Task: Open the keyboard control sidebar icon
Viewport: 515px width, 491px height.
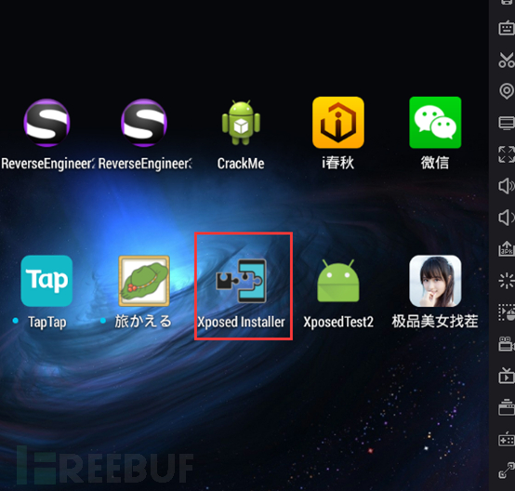Action: [x=507, y=28]
